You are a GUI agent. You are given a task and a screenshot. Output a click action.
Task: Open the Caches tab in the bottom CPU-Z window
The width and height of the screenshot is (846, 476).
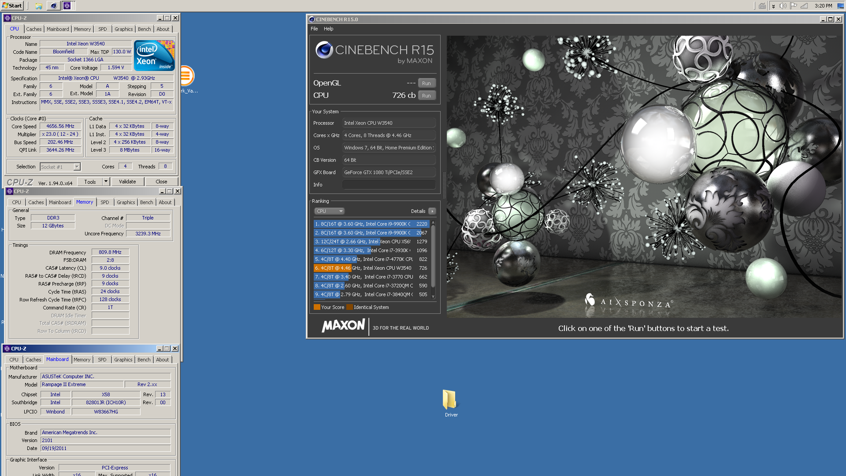tap(33, 360)
